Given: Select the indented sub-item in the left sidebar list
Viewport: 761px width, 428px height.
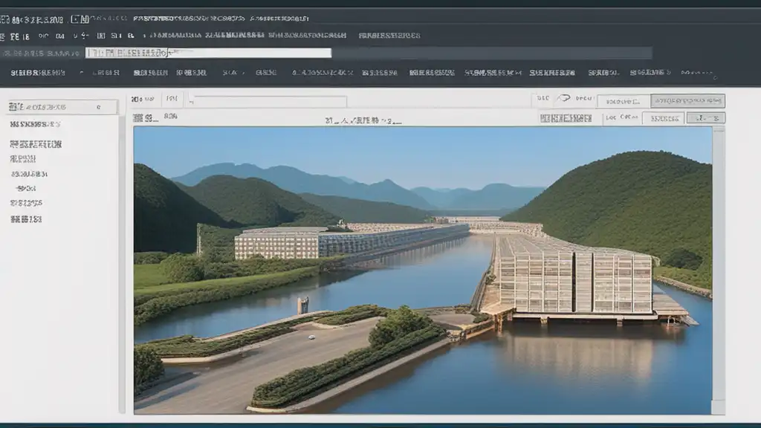Looking at the screenshot, I should (x=26, y=189).
